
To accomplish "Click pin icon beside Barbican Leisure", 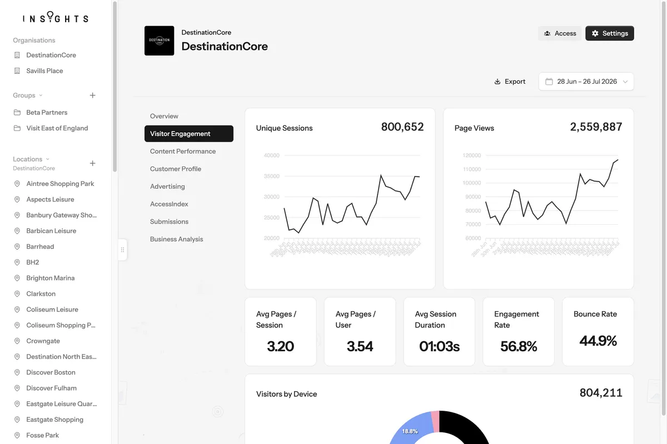I will point(17,231).
